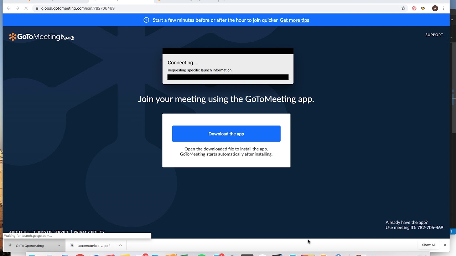The image size is (456, 256).
Task: Click Show All downloads
Action: point(429,245)
